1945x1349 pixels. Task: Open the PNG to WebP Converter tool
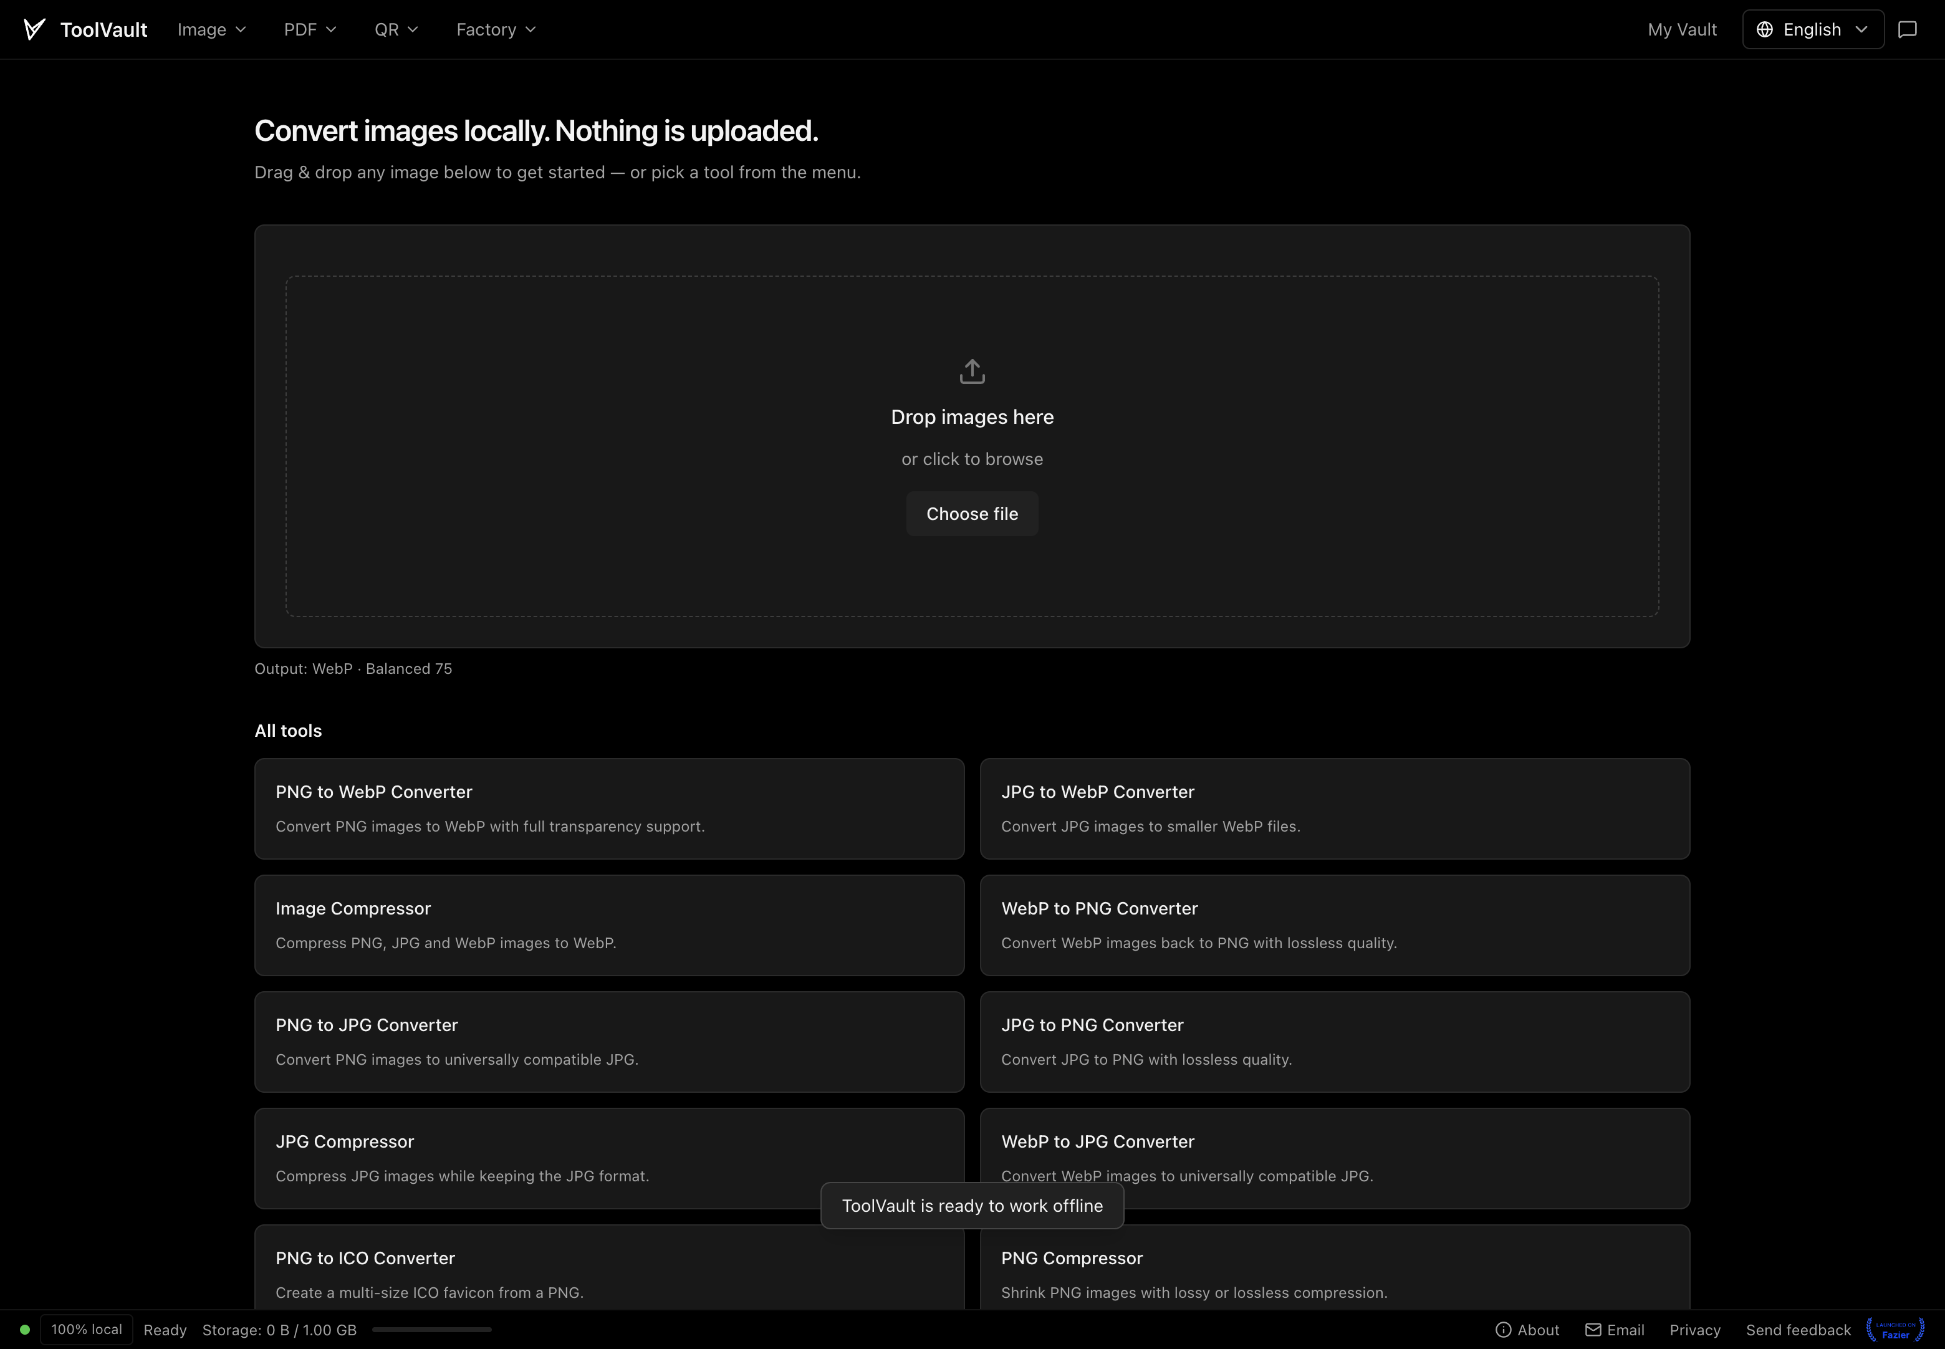coord(610,809)
